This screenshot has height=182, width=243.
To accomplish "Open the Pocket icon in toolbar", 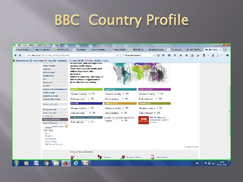I will point(169,55).
